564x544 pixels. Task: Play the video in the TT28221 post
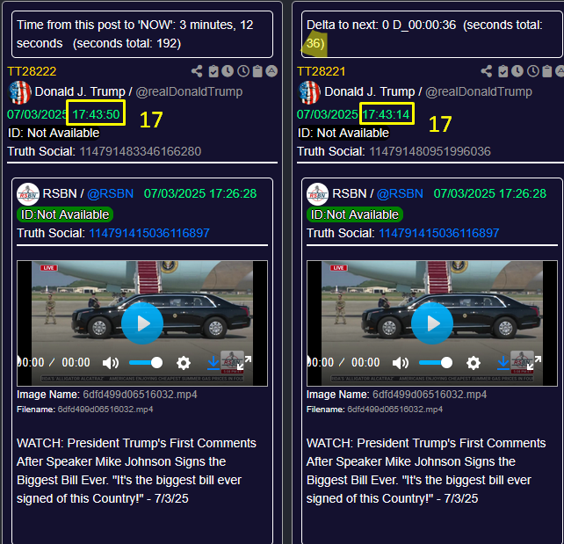click(x=432, y=323)
